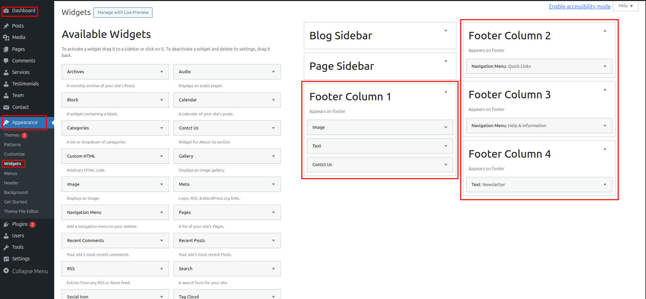Click Manage with Live Preview button

(123, 13)
